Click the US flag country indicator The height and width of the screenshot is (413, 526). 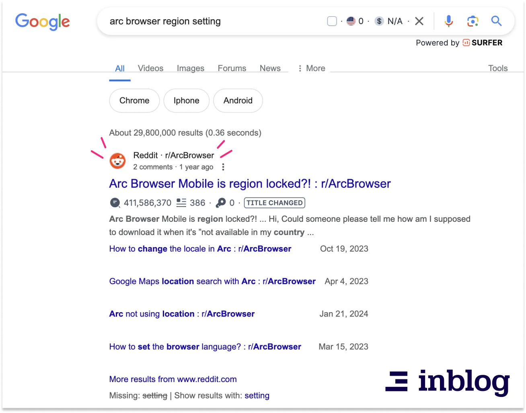click(x=351, y=21)
